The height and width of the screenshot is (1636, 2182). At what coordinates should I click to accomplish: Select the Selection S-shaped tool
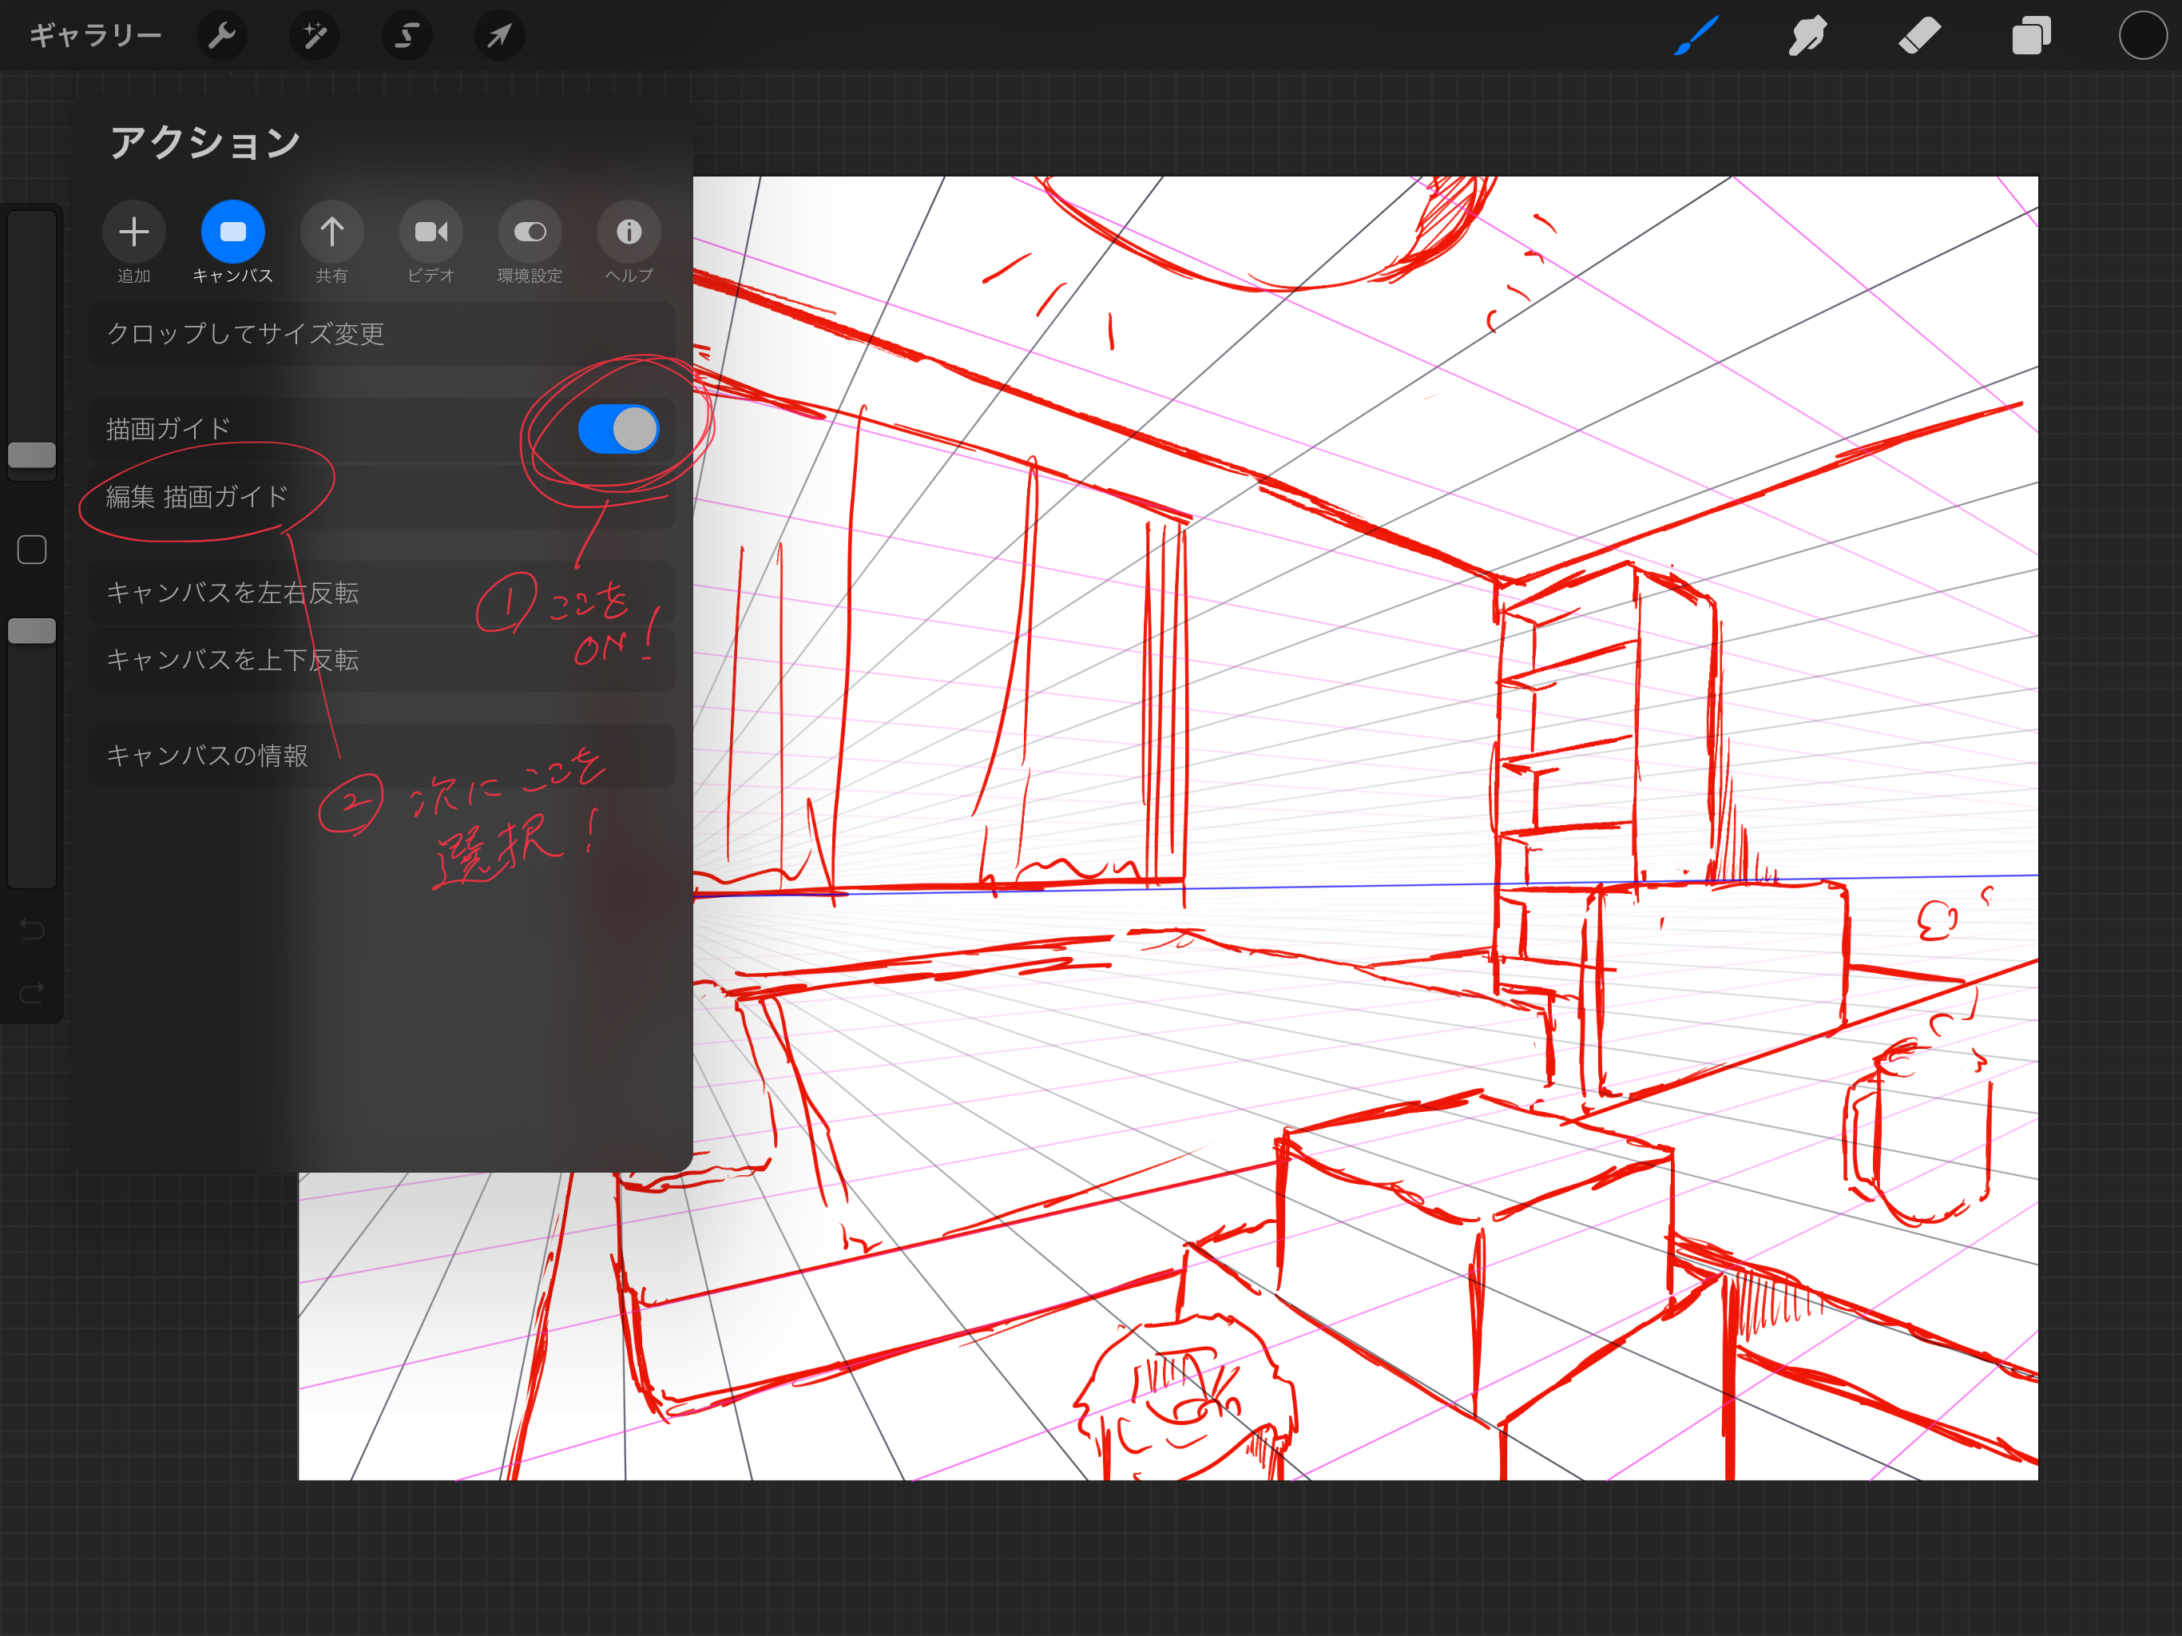point(407,37)
